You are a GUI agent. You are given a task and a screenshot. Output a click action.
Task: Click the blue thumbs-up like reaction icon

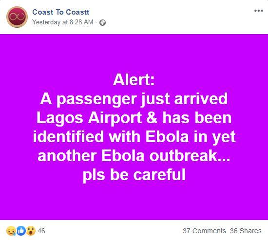tap(21, 231)
